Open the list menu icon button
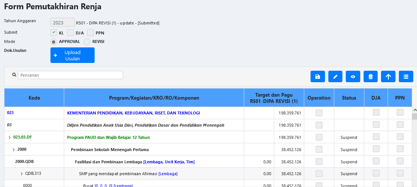This screenshot has width=417, height=187. (x=406, y=77)
